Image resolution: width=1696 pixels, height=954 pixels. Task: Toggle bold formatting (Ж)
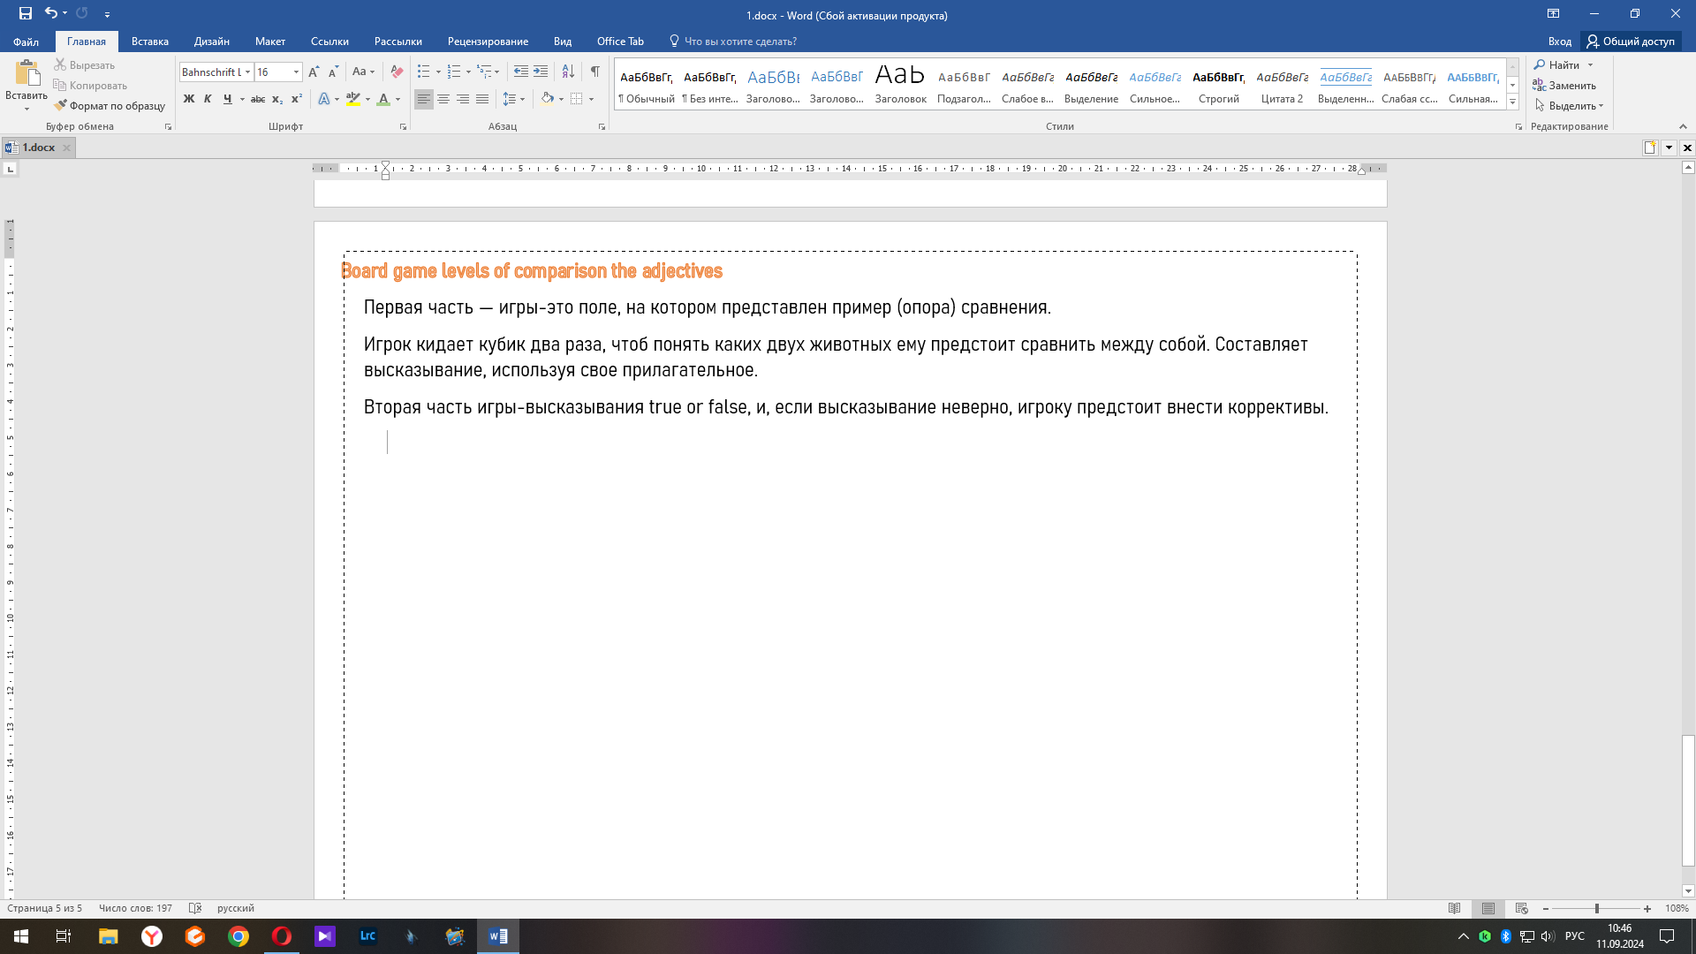click(188, 99)
